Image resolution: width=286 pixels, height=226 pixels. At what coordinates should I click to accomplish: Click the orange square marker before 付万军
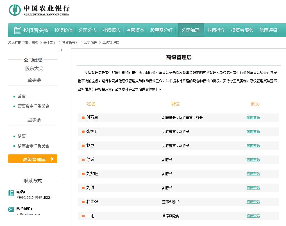click(83, 118)
